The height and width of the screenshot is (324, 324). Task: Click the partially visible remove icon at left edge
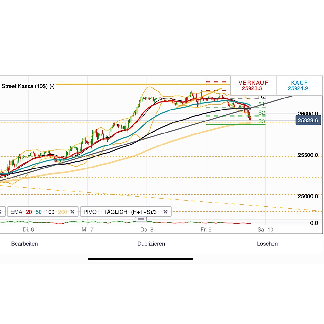1,212
